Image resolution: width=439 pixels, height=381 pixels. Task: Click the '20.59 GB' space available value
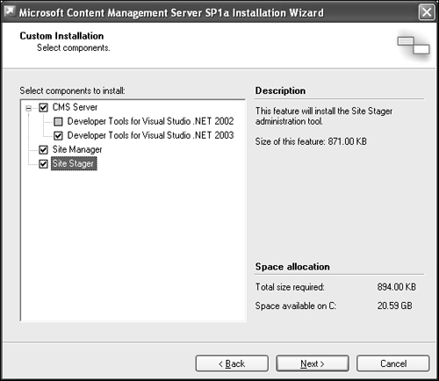pos(394,306)
